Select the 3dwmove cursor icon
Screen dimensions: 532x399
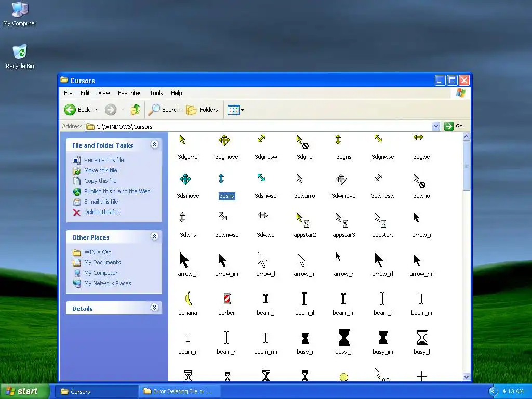[341, 179]
